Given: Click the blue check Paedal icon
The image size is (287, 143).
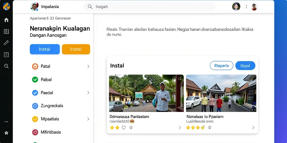Looking at the screenshot, I should [35, 93].
